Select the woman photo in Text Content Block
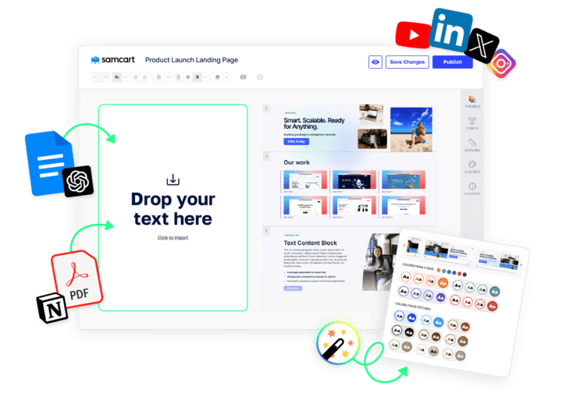This screenshot has width=562, height=404. [381, 262]
